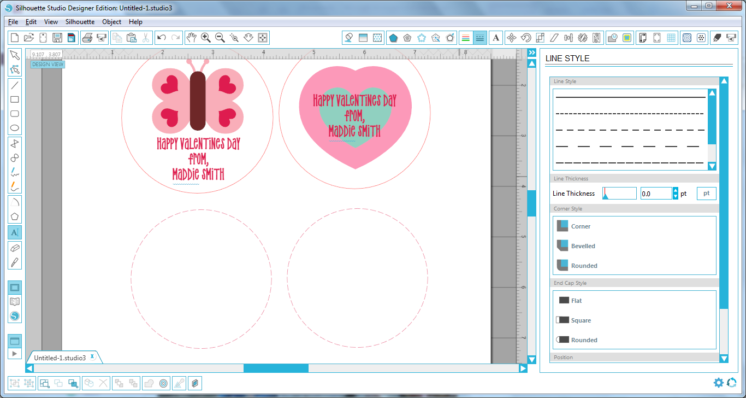Screen dimensions: 746x398
Task: Open the Fill Color bucket panel
Action: 348,38
